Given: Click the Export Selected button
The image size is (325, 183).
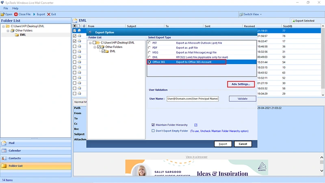Looking at the screenshot, I should [303, 21].
